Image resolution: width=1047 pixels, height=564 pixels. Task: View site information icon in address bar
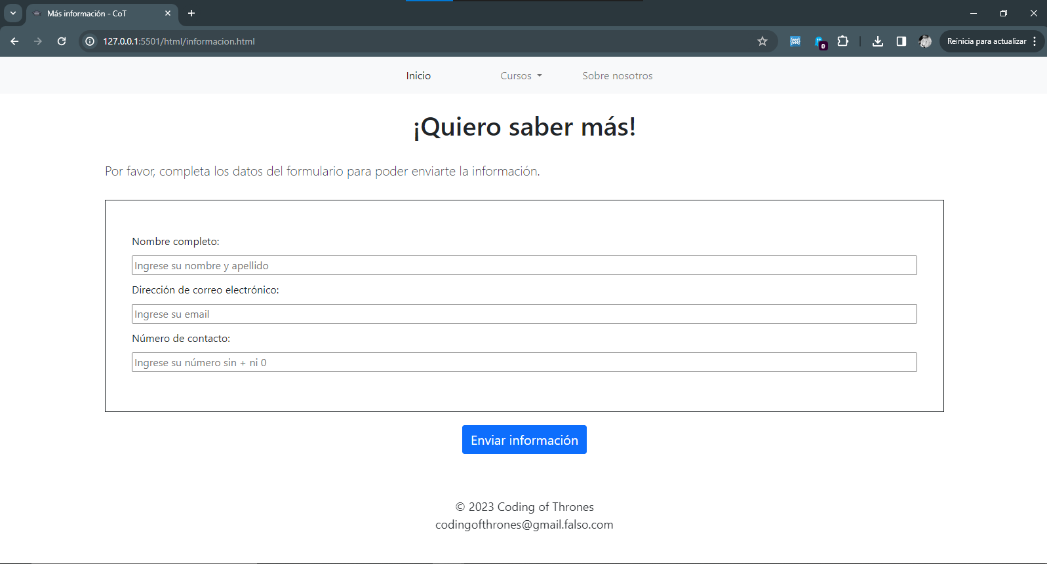(90, 41)
